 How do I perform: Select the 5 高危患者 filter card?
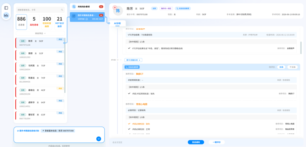pos(34,22)
